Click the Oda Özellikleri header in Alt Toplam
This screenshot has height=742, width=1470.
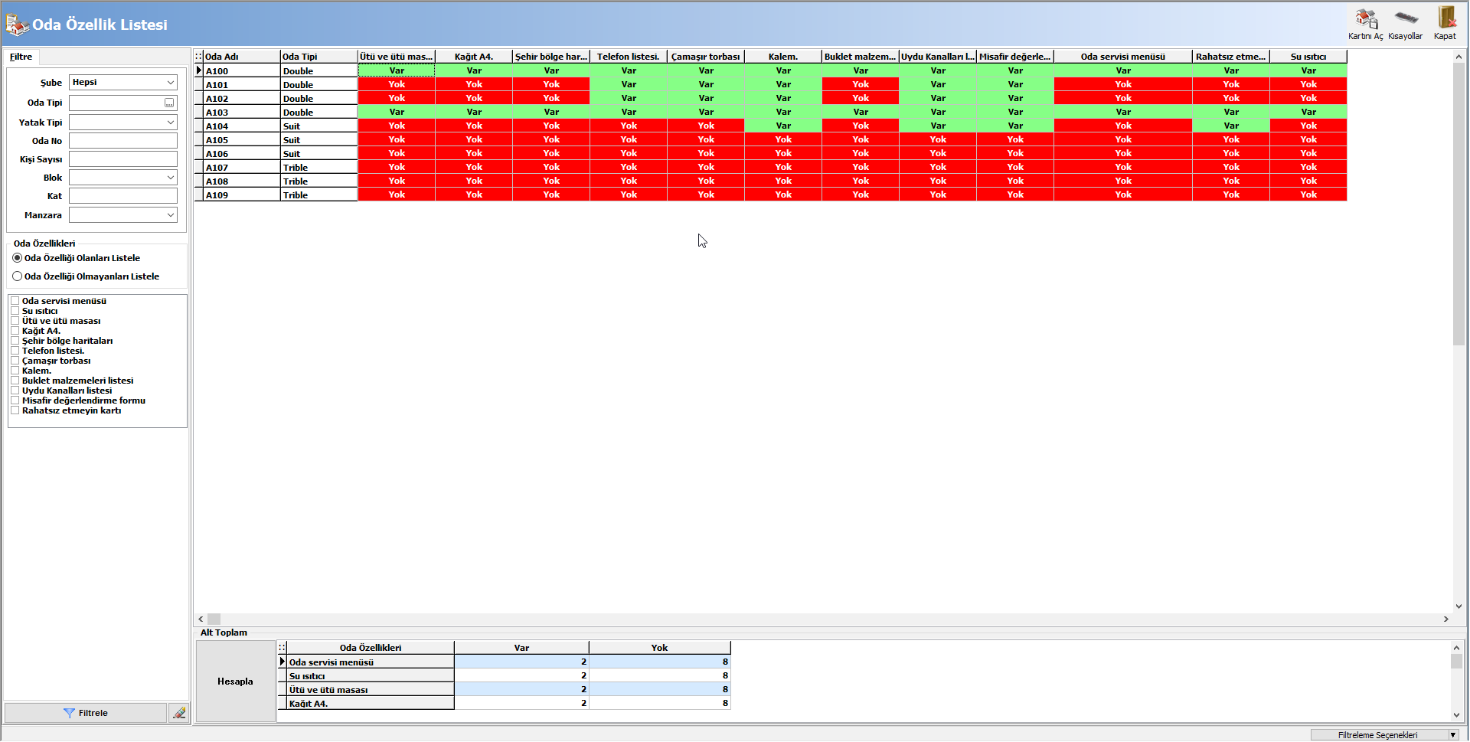click(x=371, y=648)
